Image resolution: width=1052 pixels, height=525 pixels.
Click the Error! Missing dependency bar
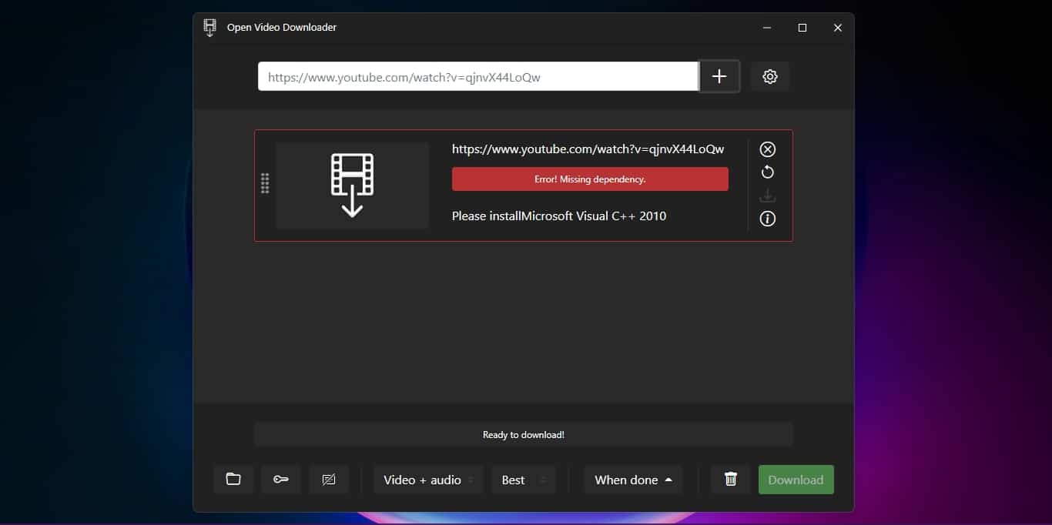click(x=590, y=179)
